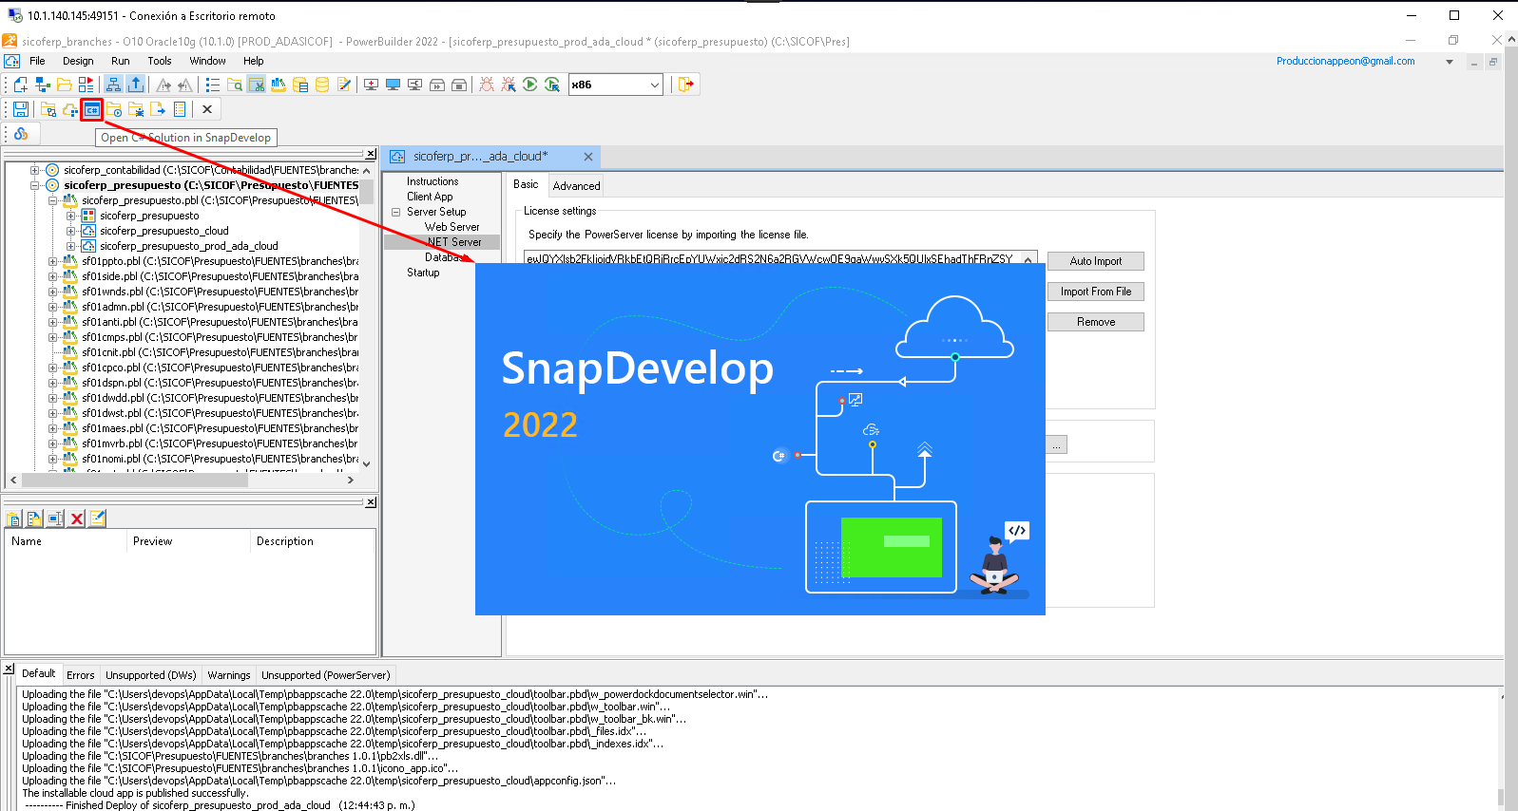The height and width of the screenshot is (811, 1518).
Task: Collapse the Server Setup tree section
Action: click(395, 212)
